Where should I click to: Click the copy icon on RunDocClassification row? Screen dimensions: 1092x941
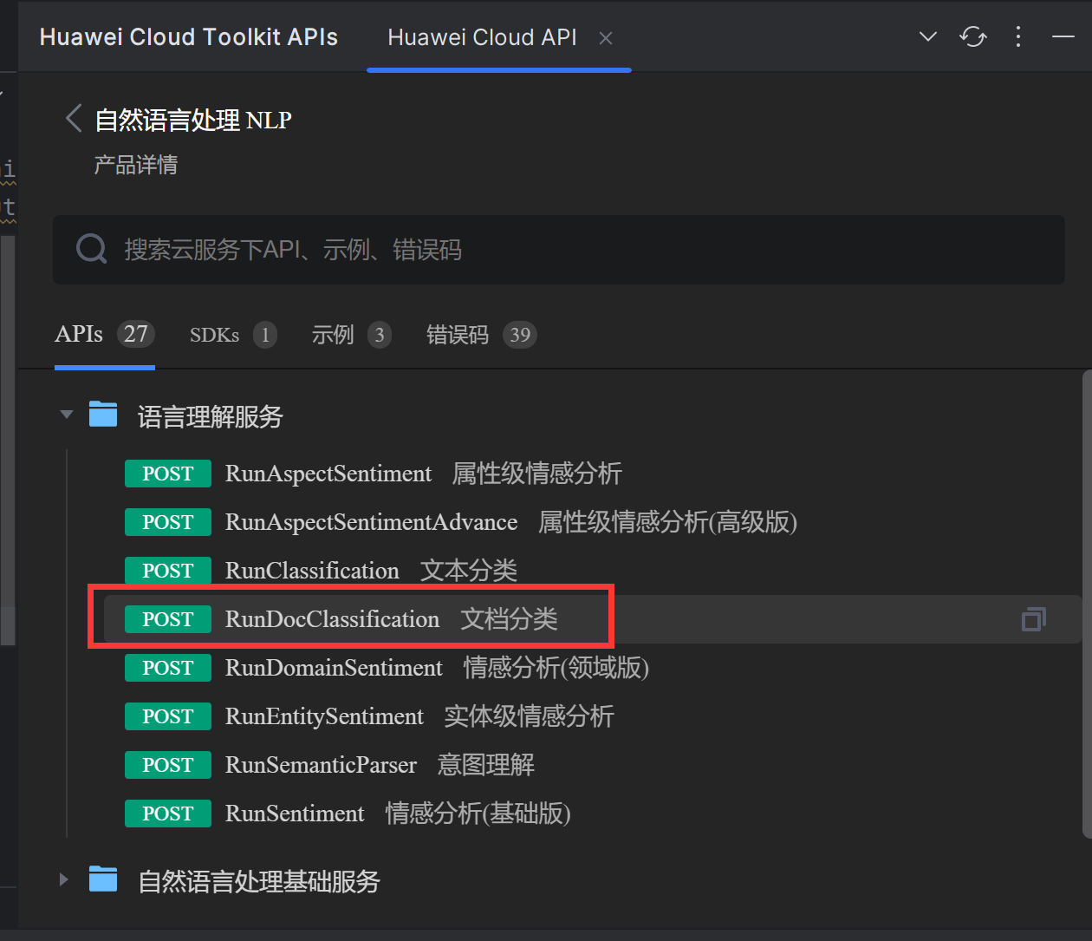coord(1034,619)
